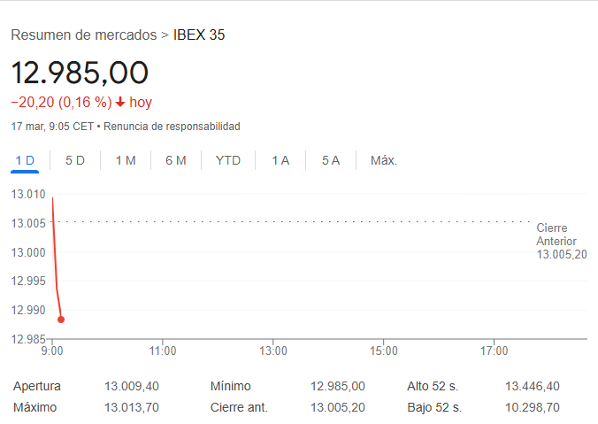
Task: View the 5 A chart range
Action: pyautogui.click(x=331, y=160)
